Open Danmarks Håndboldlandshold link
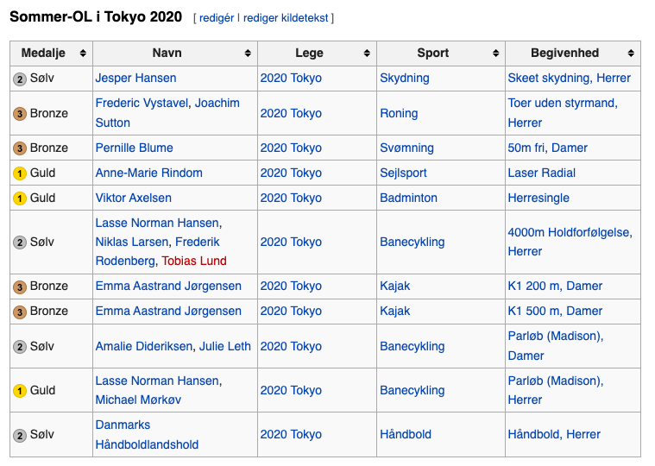This screenshot has height=466, width=655. coord(147,435)
